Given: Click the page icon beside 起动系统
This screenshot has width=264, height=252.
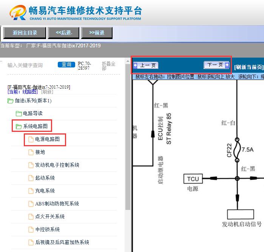Looking at the screenshot, I should 31,178.
